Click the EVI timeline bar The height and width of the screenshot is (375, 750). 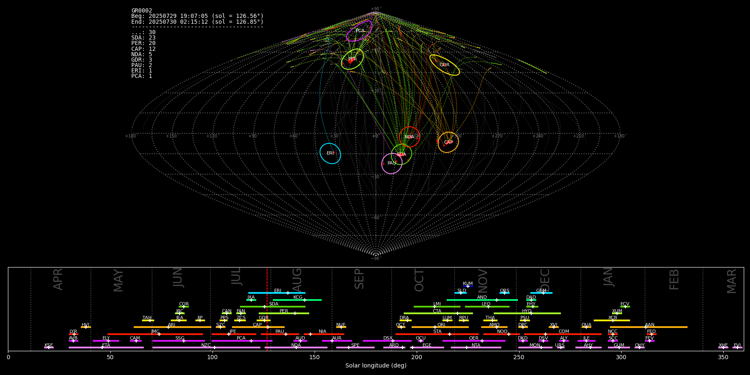(x=737, y=347)
